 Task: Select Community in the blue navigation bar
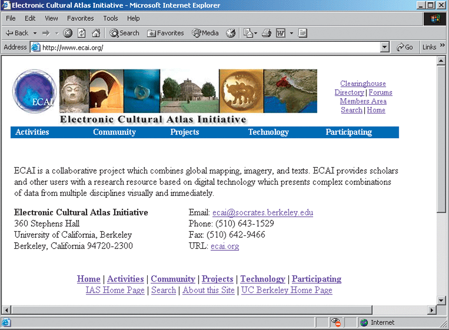click(114, 132)
